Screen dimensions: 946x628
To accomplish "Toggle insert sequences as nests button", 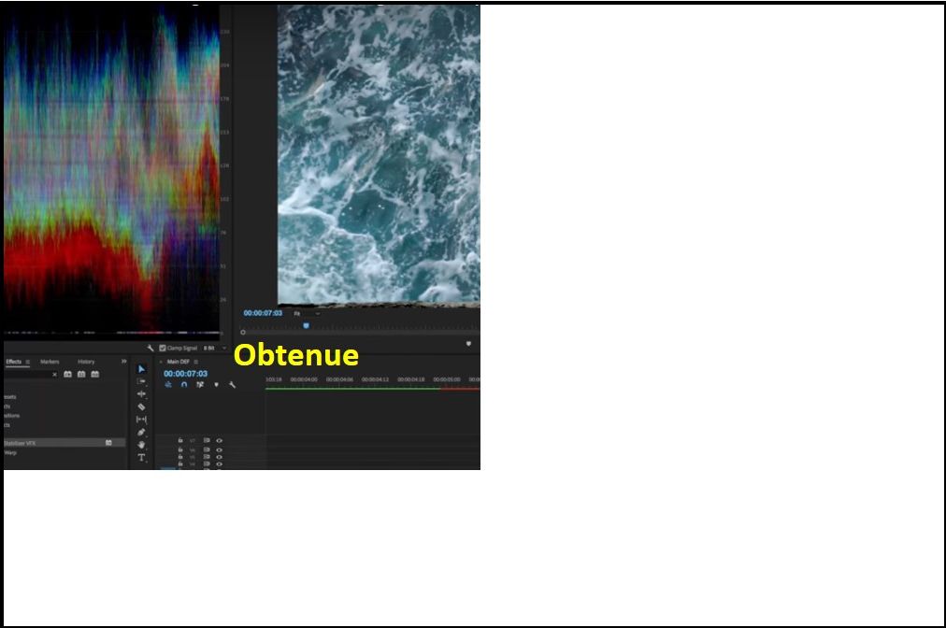I will coord(168,385).
